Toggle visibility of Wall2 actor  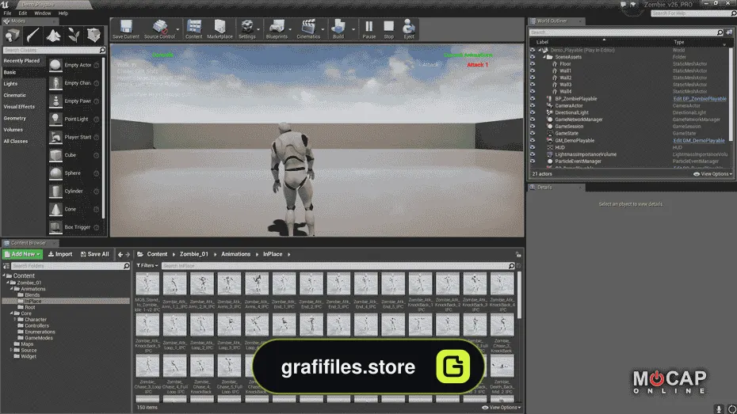coord(533,78)
